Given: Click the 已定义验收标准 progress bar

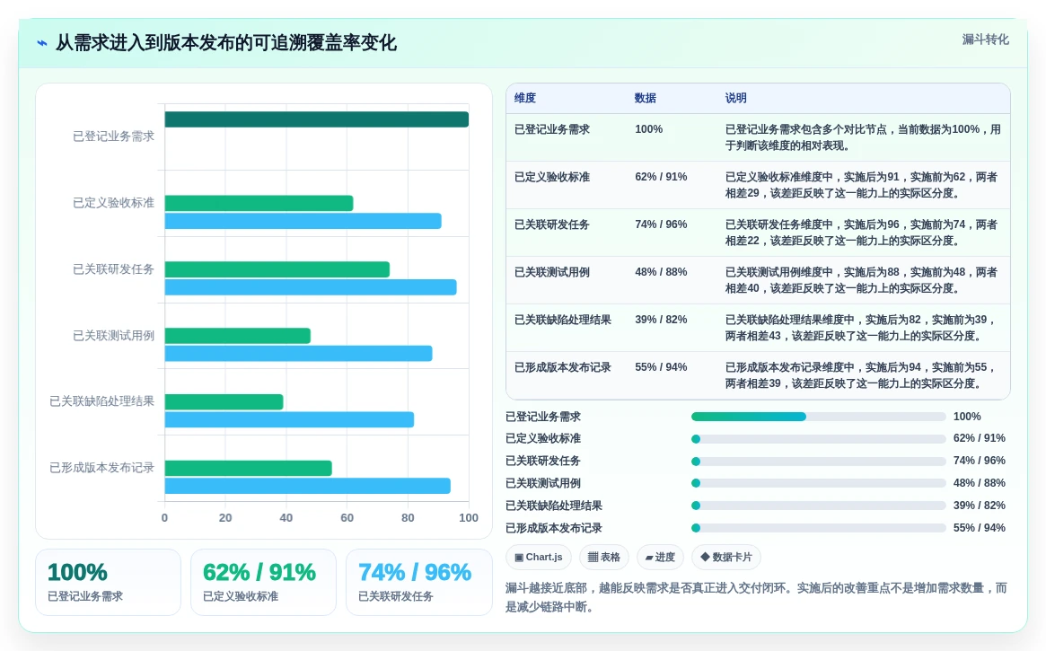Looking at the screenshot, I should tap(819, 439).
